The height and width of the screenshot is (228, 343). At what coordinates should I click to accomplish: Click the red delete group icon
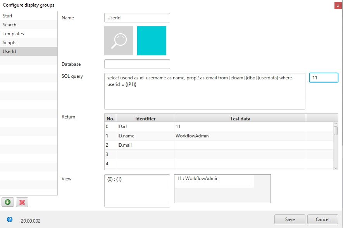click(22, 202)
